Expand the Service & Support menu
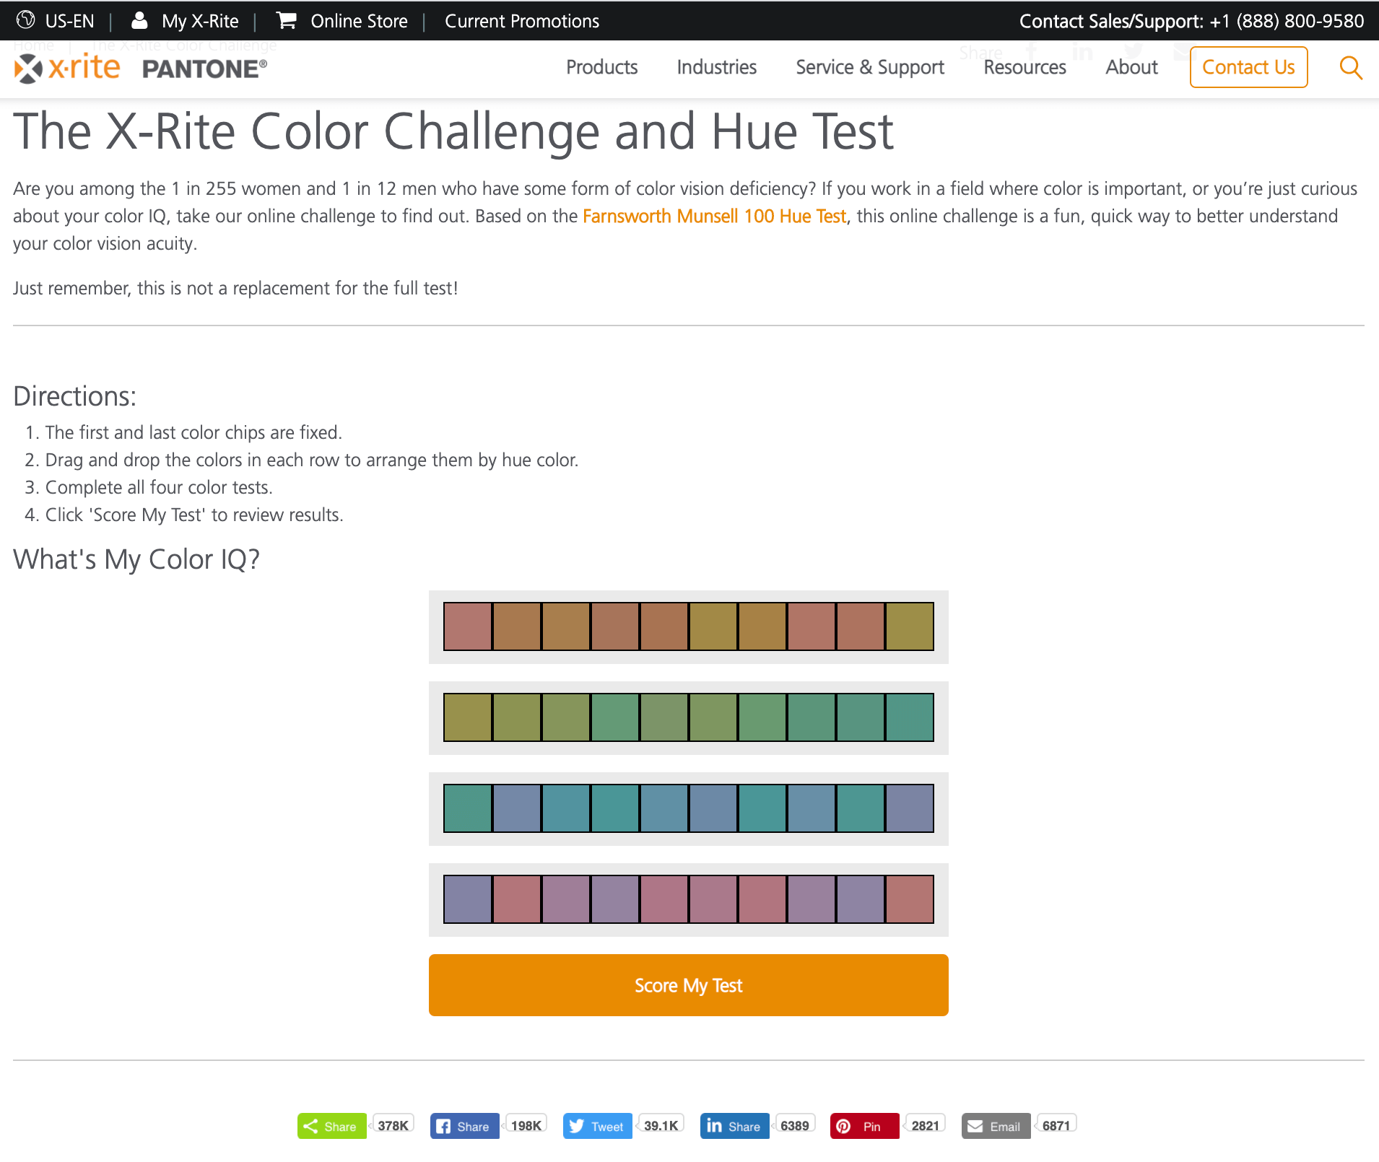Screen dimensions: 1379x1162 [x=870, y=67]
